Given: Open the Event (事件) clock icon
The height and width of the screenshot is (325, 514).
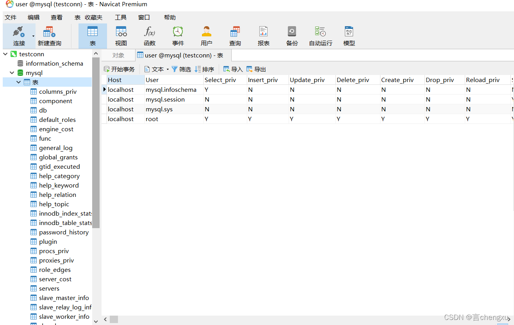Looking at the screenshot, I should click(178, 36).
